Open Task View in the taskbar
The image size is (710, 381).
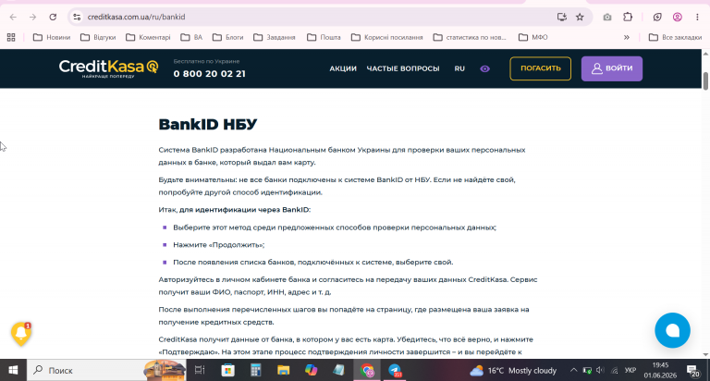[x=200, y=370]
